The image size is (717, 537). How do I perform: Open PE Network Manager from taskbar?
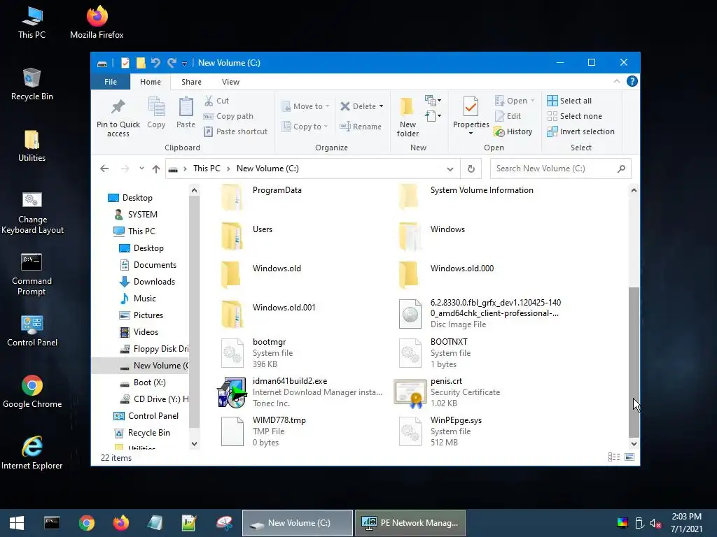[410, 523]
